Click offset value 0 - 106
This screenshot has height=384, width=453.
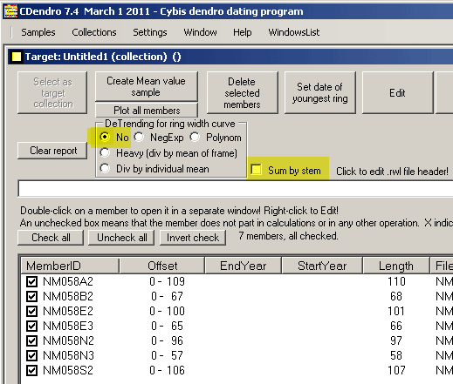pos(167,370)
